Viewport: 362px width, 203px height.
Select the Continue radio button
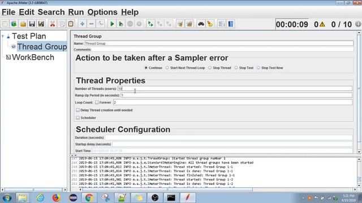click(146, 68)
